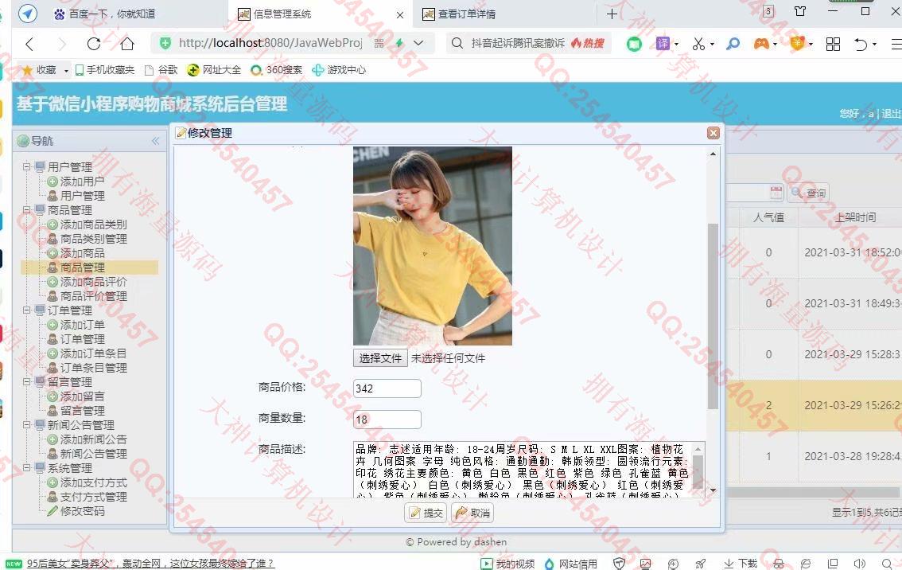Click the 商量数量 input field

(387, 420)
